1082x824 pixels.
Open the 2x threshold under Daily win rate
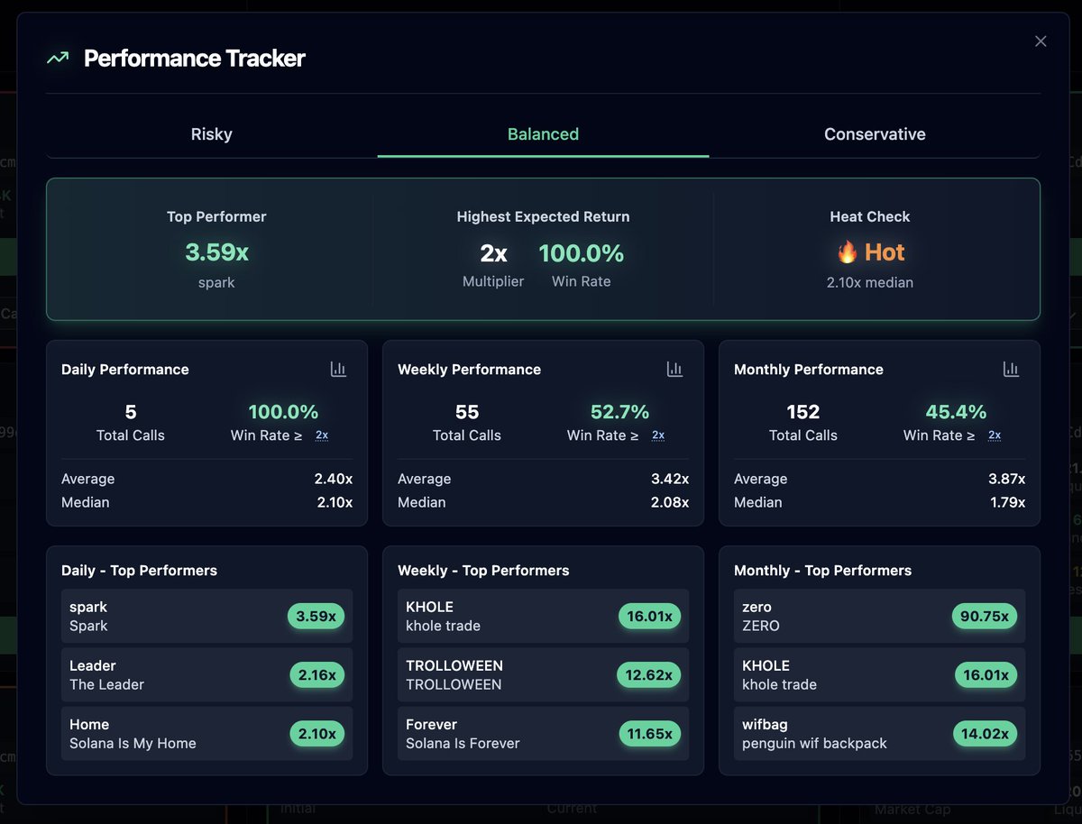point(322,435)
